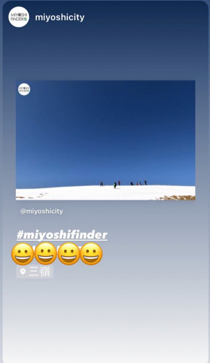Tap the miyoshicity username at top

coord(60,17)
